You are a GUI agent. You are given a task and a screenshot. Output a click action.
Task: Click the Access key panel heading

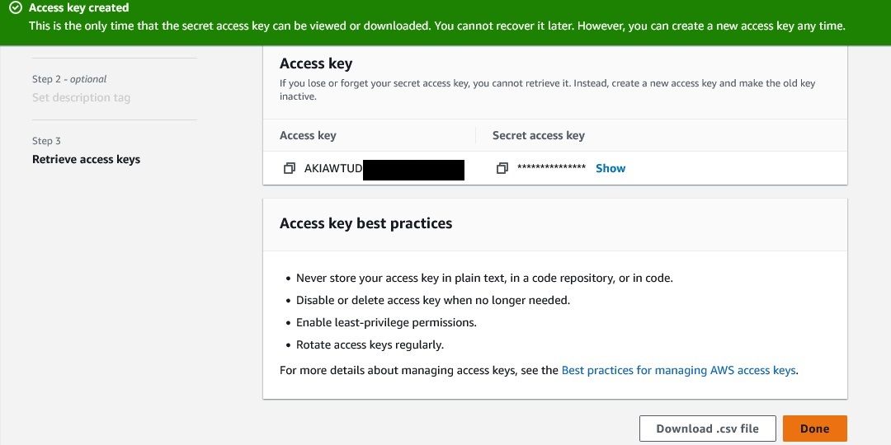click(316, 63)
